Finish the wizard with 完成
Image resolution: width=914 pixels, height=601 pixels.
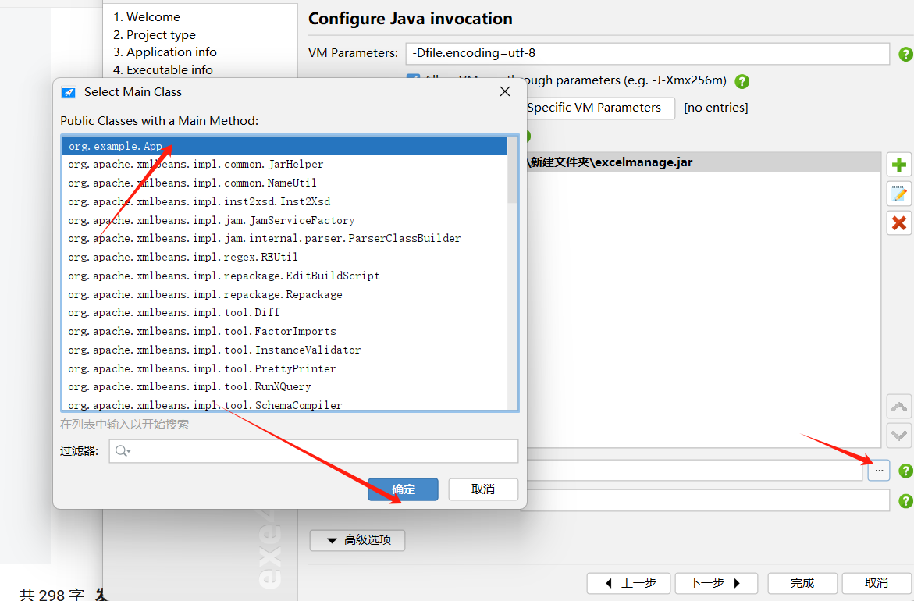pyautogui.click(x=802, y=583)
